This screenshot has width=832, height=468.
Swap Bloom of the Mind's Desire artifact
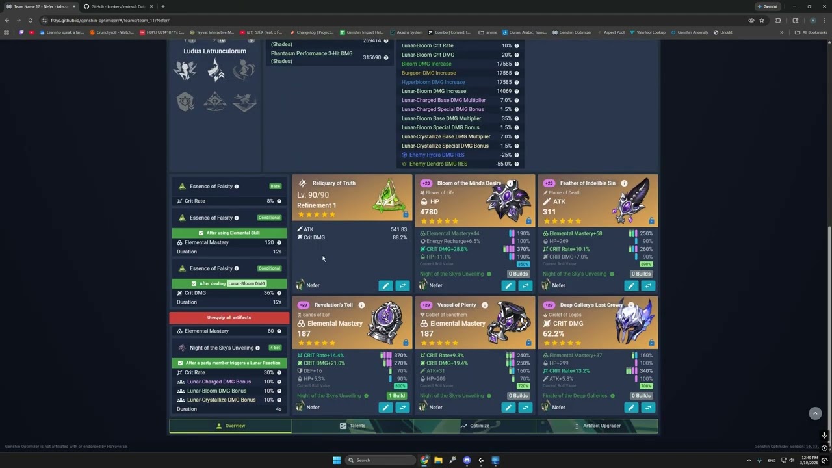(525, 285)
